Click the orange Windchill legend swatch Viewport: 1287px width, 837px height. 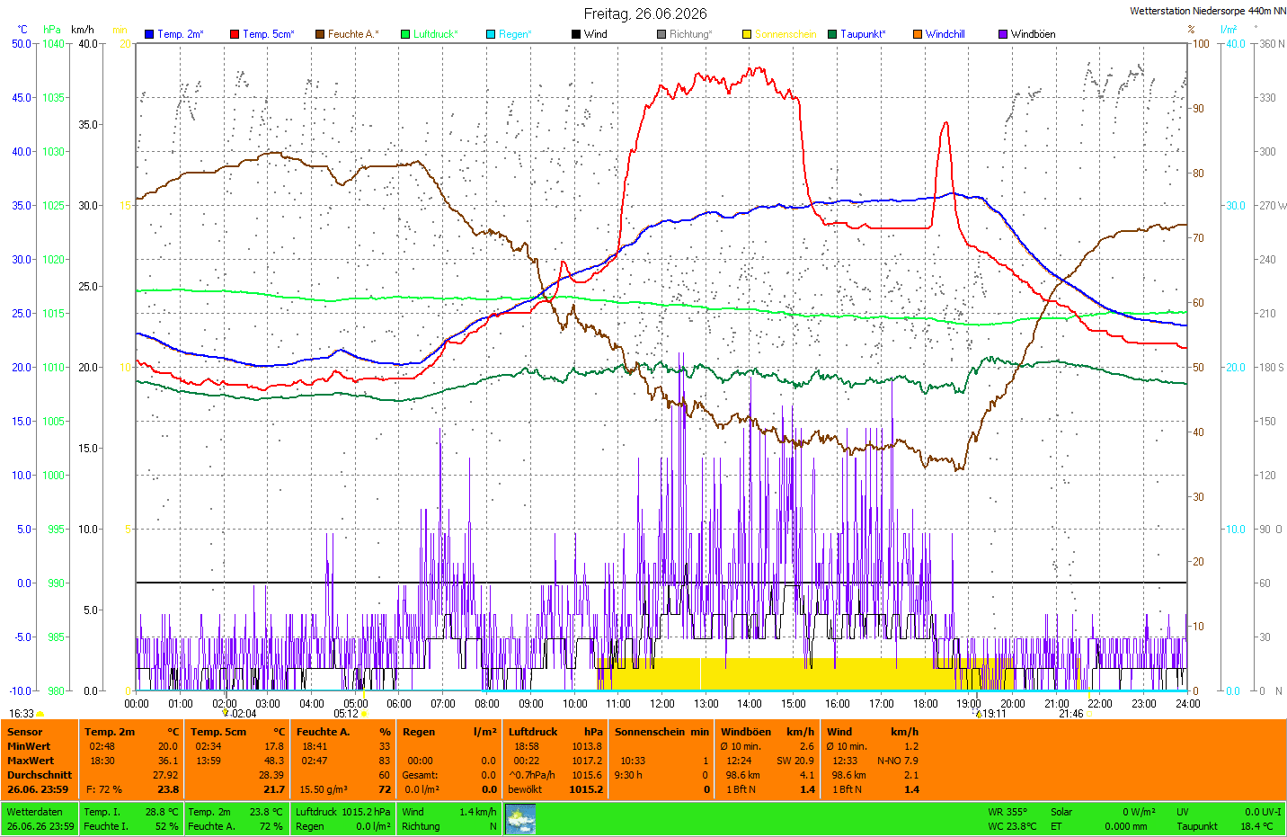click(918, 34)
